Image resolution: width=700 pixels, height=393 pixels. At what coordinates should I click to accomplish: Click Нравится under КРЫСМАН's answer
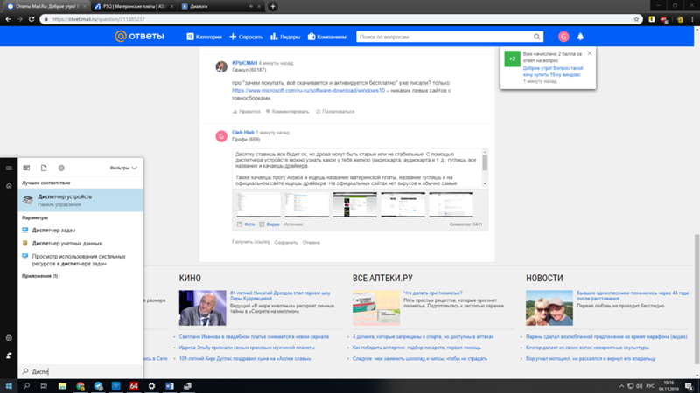(x=246, y=112)
